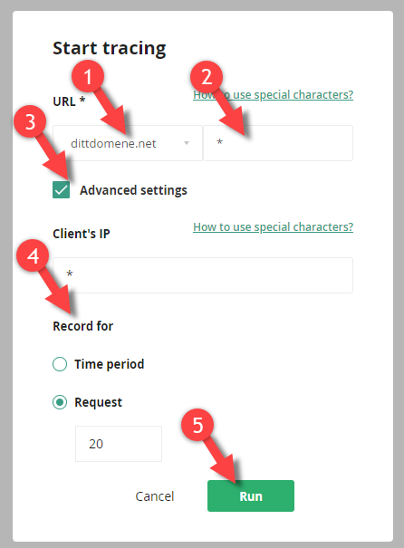Open the special characters help link above URL
The height and width of the screenshot is (548, 404).
tap(273, 95)
